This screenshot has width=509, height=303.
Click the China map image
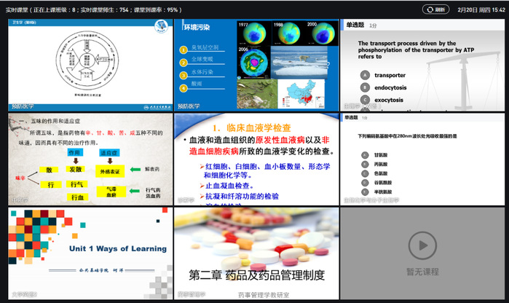click(x=301, y=94)
